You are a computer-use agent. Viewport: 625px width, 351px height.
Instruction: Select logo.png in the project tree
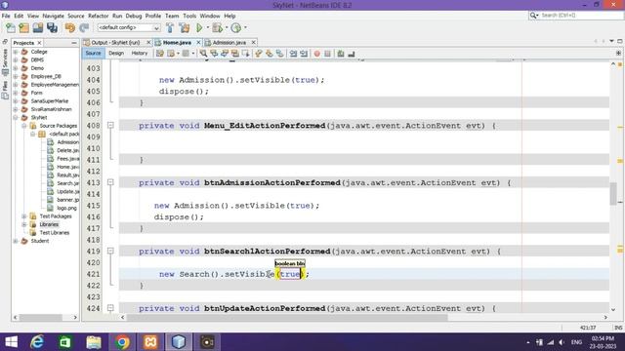coord(67,208)
